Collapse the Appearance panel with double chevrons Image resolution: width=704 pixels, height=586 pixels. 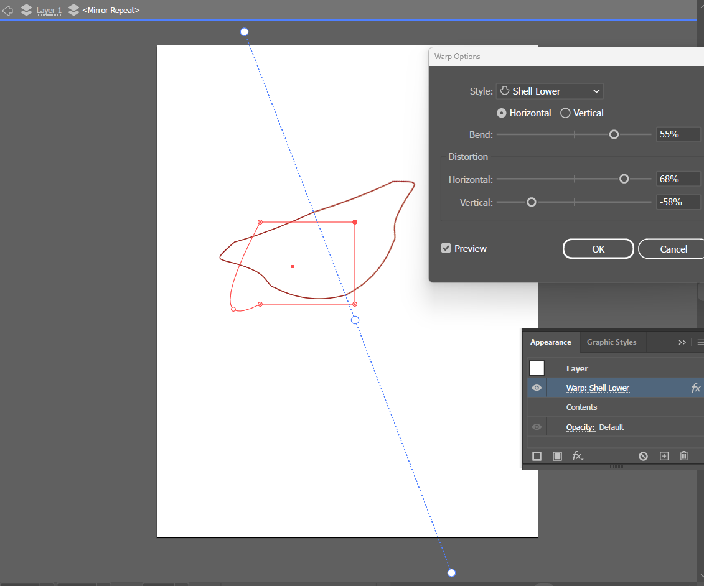(682, 342)
